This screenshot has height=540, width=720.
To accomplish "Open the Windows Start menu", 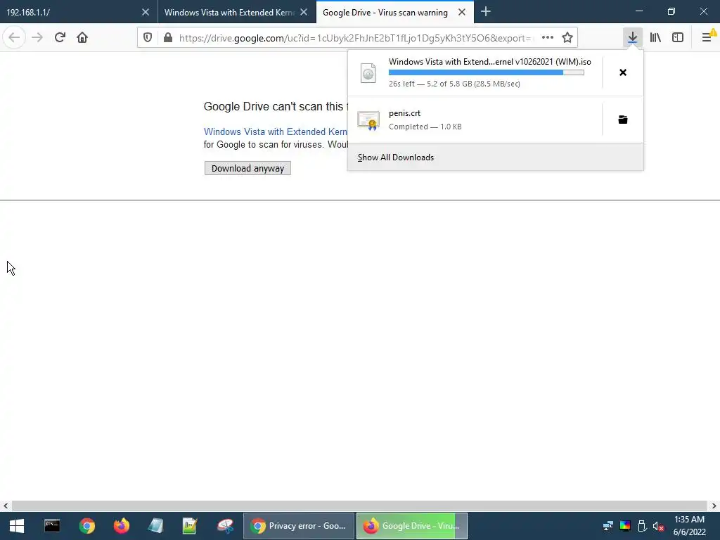I will click(17, 526).
